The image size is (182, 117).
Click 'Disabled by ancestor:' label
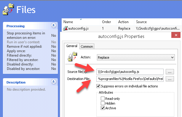pos(23,69)
